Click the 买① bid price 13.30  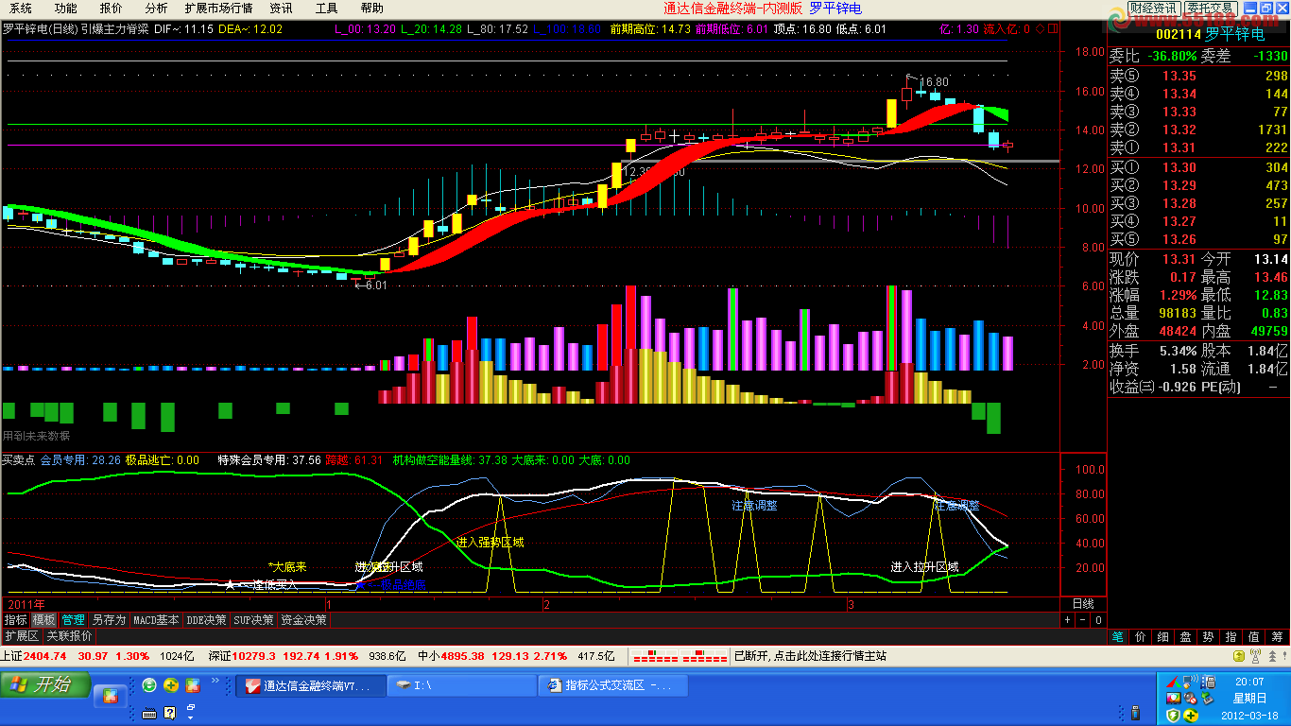[x=1179, y=168]
